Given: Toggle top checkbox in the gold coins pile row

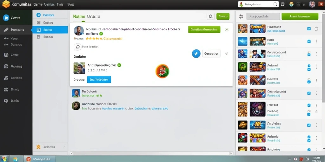Looking at the screenshot, I should coord(309,105).
